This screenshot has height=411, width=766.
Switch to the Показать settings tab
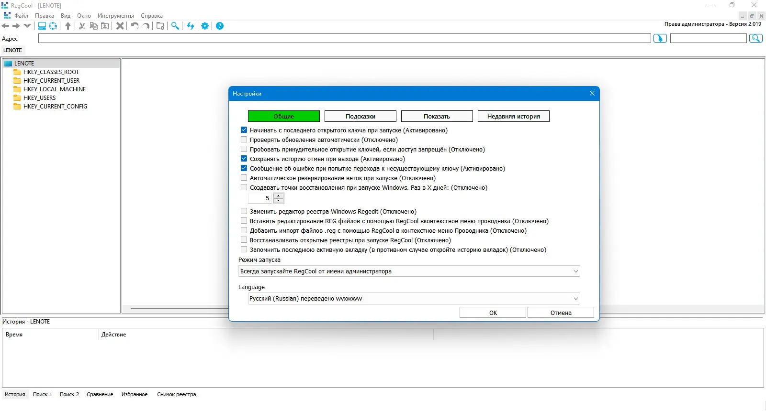pos(437,116)
